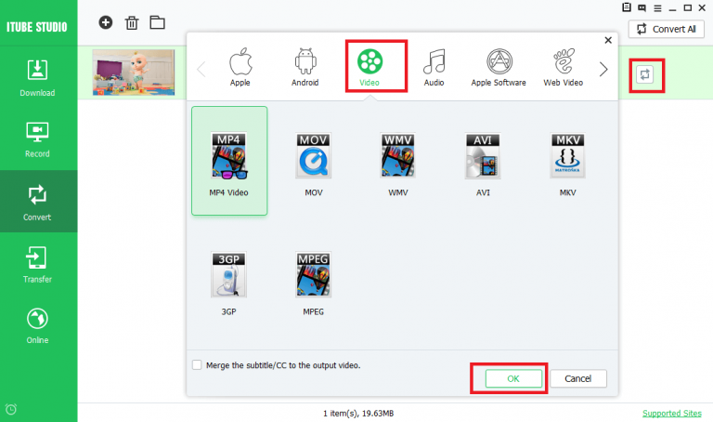Click the alarm clock scheduler icon
This screenshot has width=713, height=422.
tap(11, 409)
